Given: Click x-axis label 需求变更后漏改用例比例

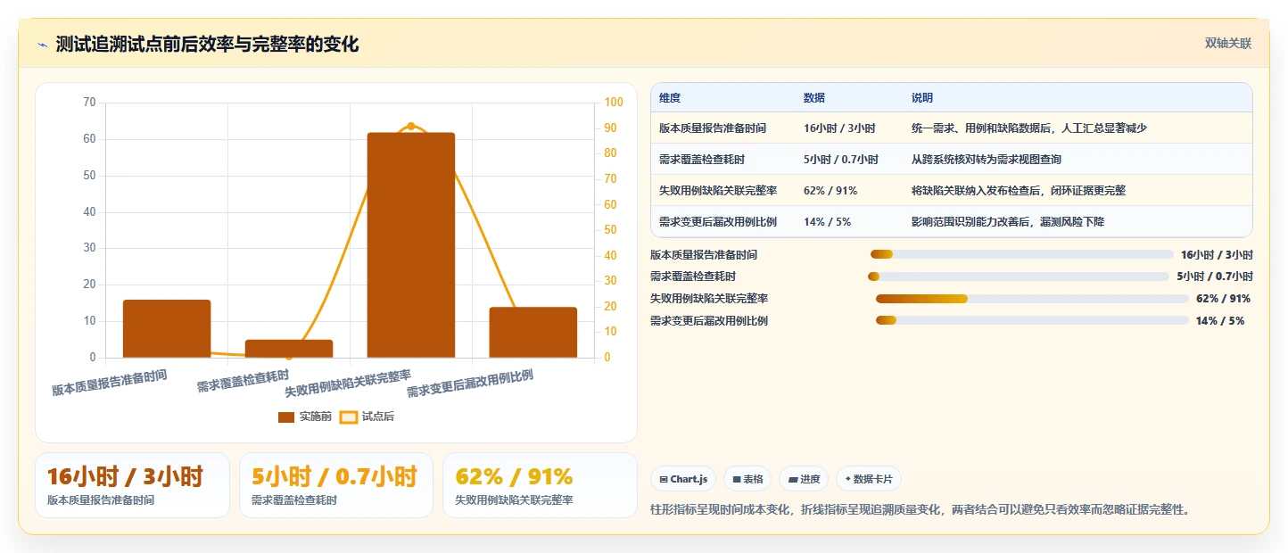Looking at the screenshot, I should tap(470, 384).
